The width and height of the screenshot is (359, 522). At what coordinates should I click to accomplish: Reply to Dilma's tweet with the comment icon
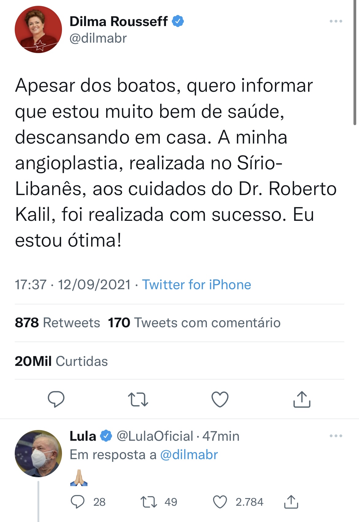point(56,399)
